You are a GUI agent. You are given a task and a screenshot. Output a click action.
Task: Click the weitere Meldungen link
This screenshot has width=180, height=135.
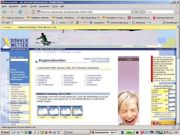click(x=163, y=116)
